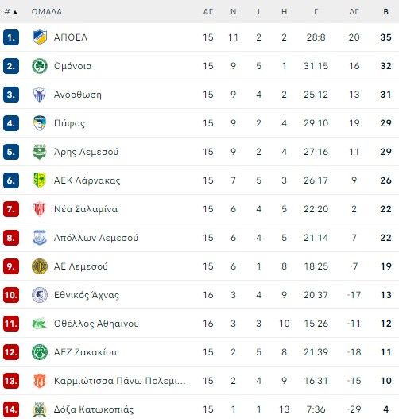Open the Ομόνοια shamrock crest
This screenshot has height=419, width=399.
point(40,66)
